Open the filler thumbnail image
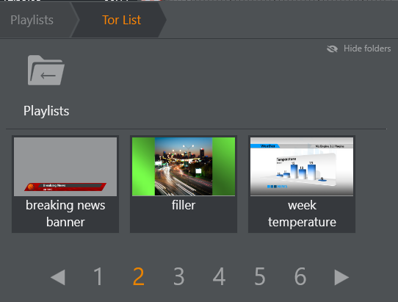Image resolution: width=398 pixels, height=302 pixels. 184,167
